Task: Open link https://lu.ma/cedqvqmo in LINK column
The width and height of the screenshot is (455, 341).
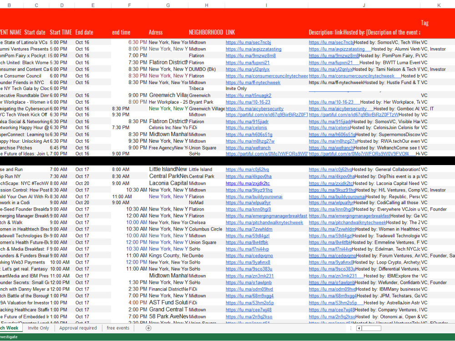Action: (x=249, y=256)
